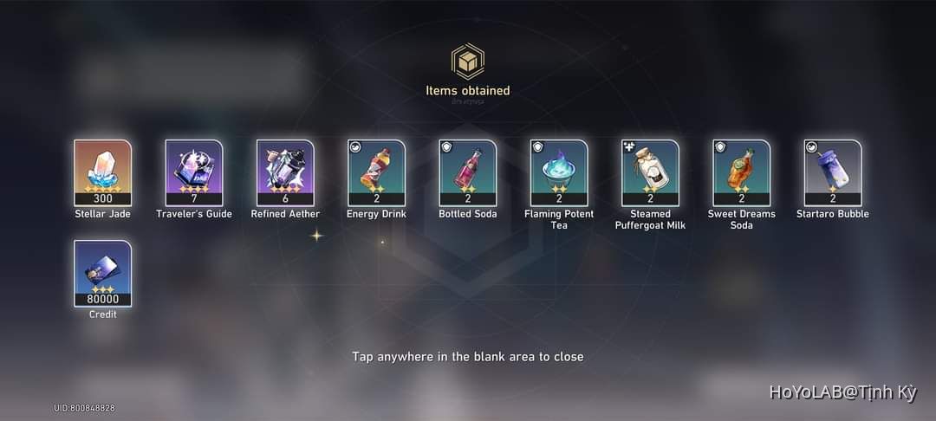Click the "Items obtained" title text

468,91
